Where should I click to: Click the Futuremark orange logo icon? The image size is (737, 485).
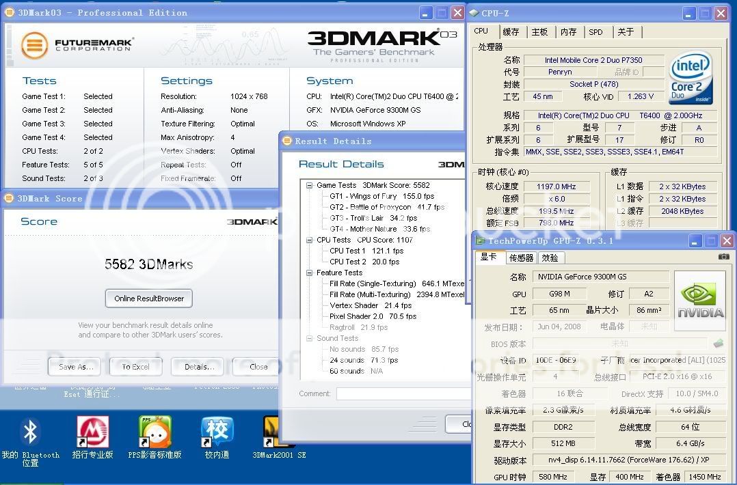tap(34, 46)
